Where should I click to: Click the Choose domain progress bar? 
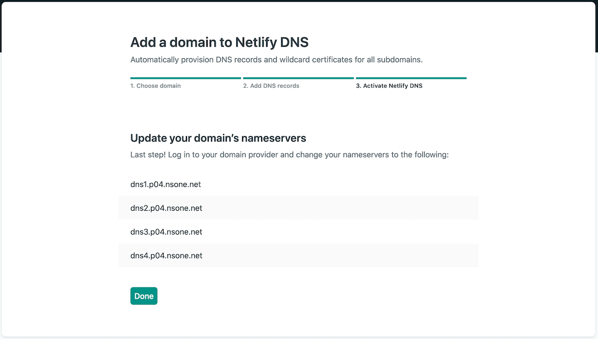(185, 78)
